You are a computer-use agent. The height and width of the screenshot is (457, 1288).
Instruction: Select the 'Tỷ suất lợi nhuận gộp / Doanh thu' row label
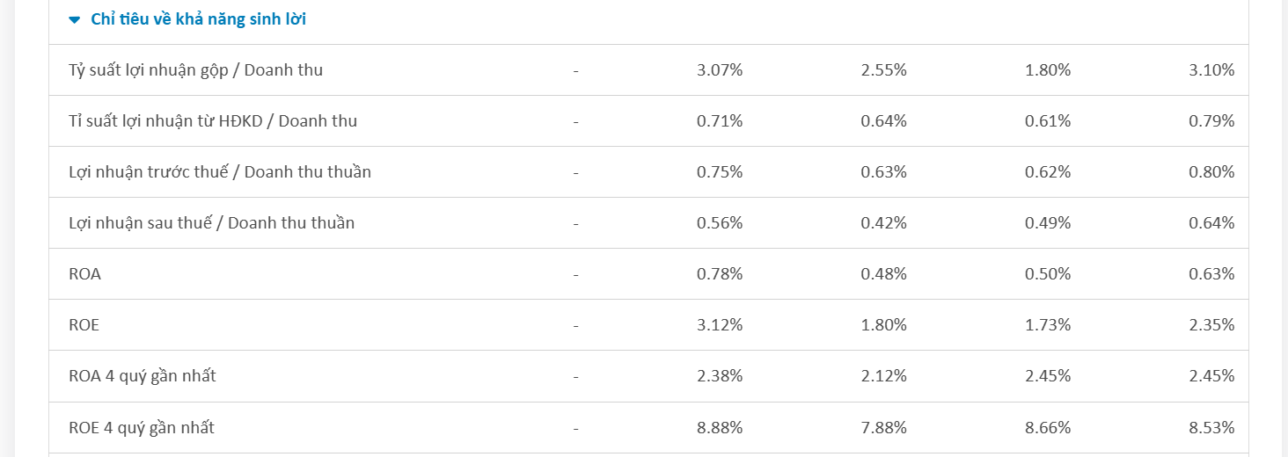(195, 70)
